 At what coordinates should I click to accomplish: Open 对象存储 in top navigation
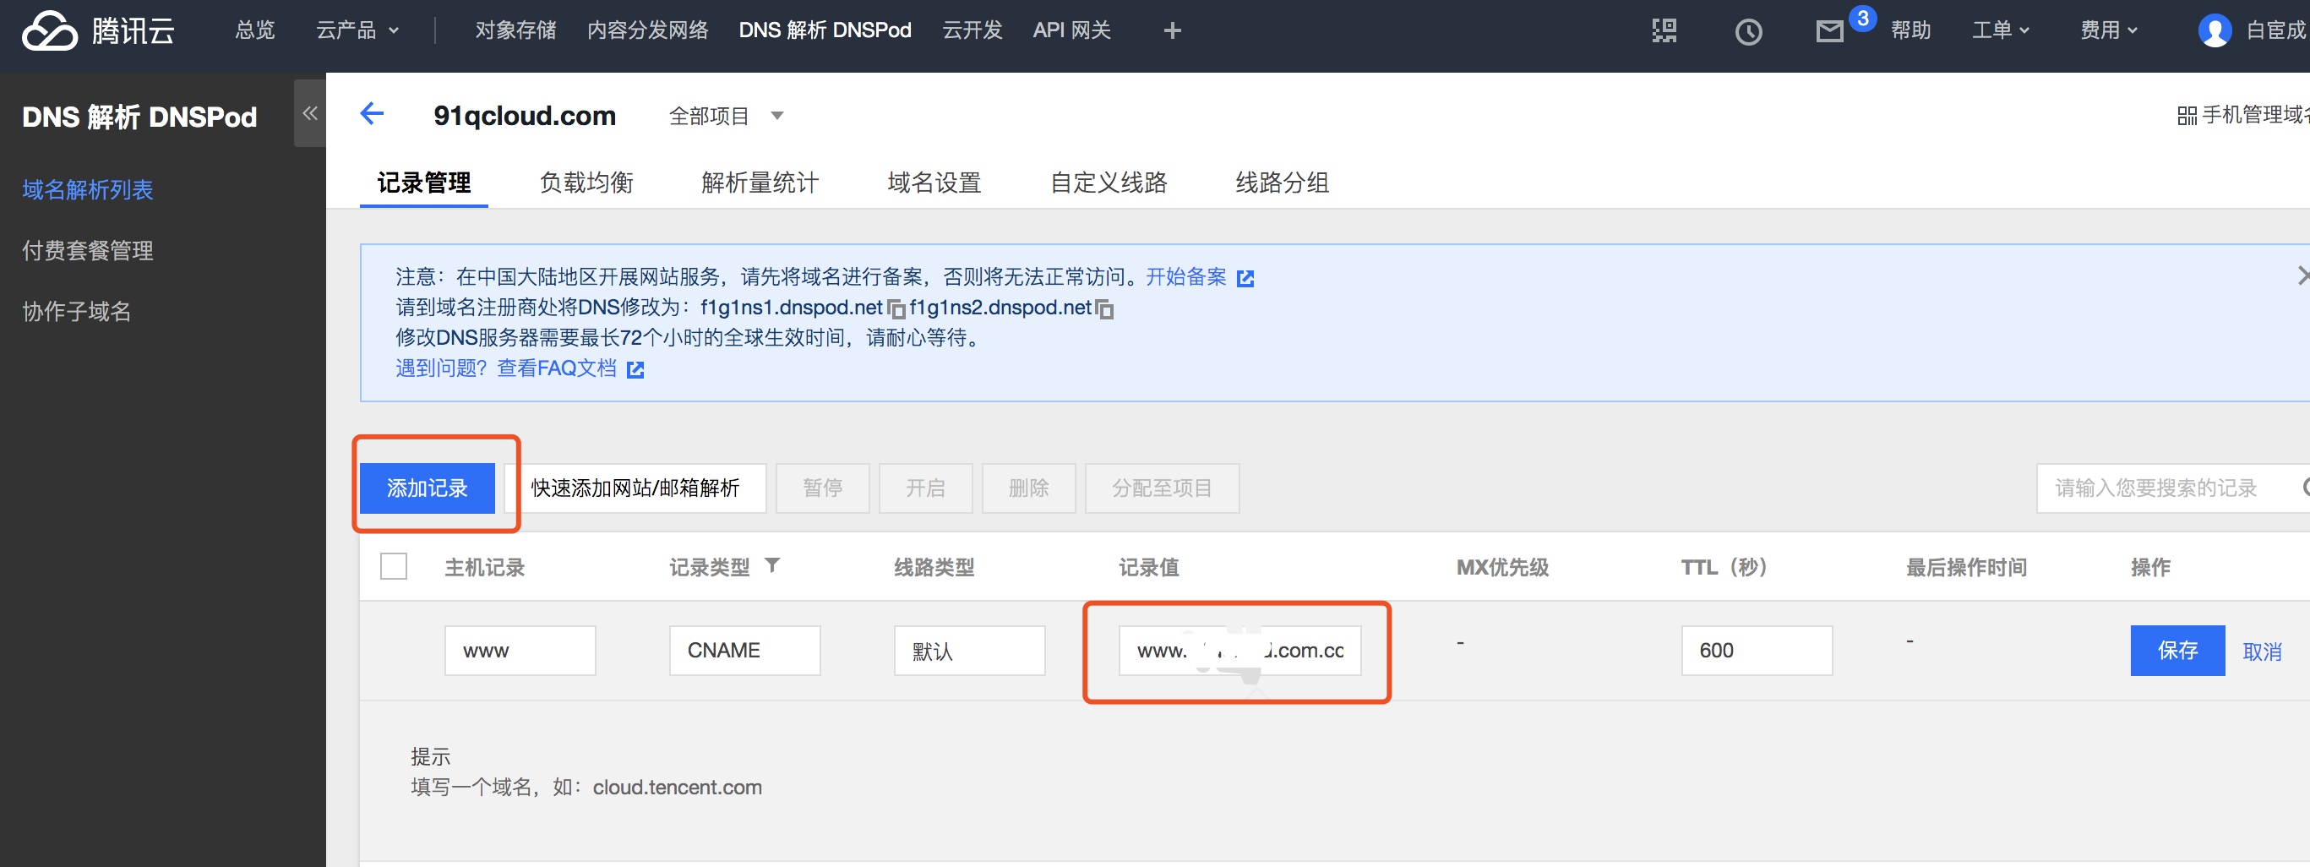click(x=515, y=30)
